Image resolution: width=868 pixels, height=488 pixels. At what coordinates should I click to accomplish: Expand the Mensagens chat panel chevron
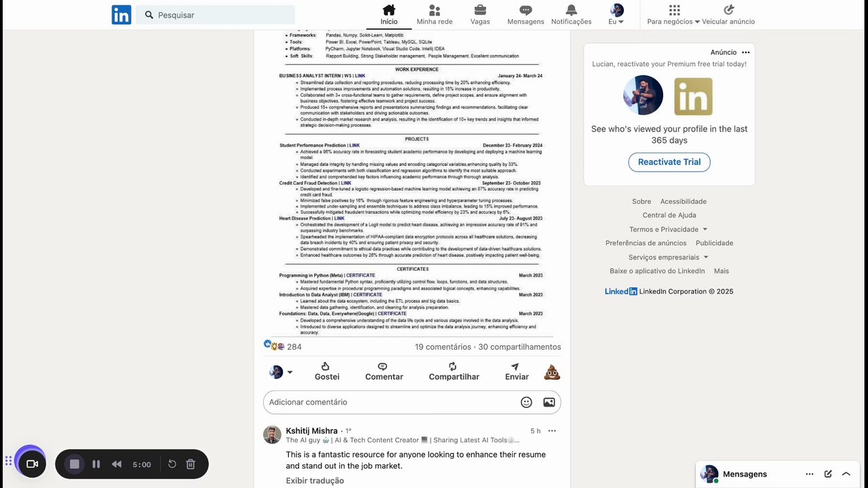[846, 474]
